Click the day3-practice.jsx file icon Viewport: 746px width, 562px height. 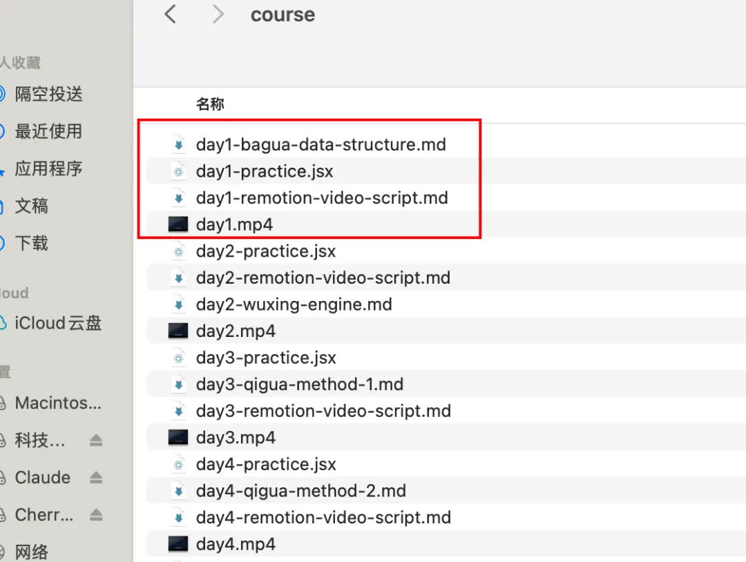pos(178,358)
